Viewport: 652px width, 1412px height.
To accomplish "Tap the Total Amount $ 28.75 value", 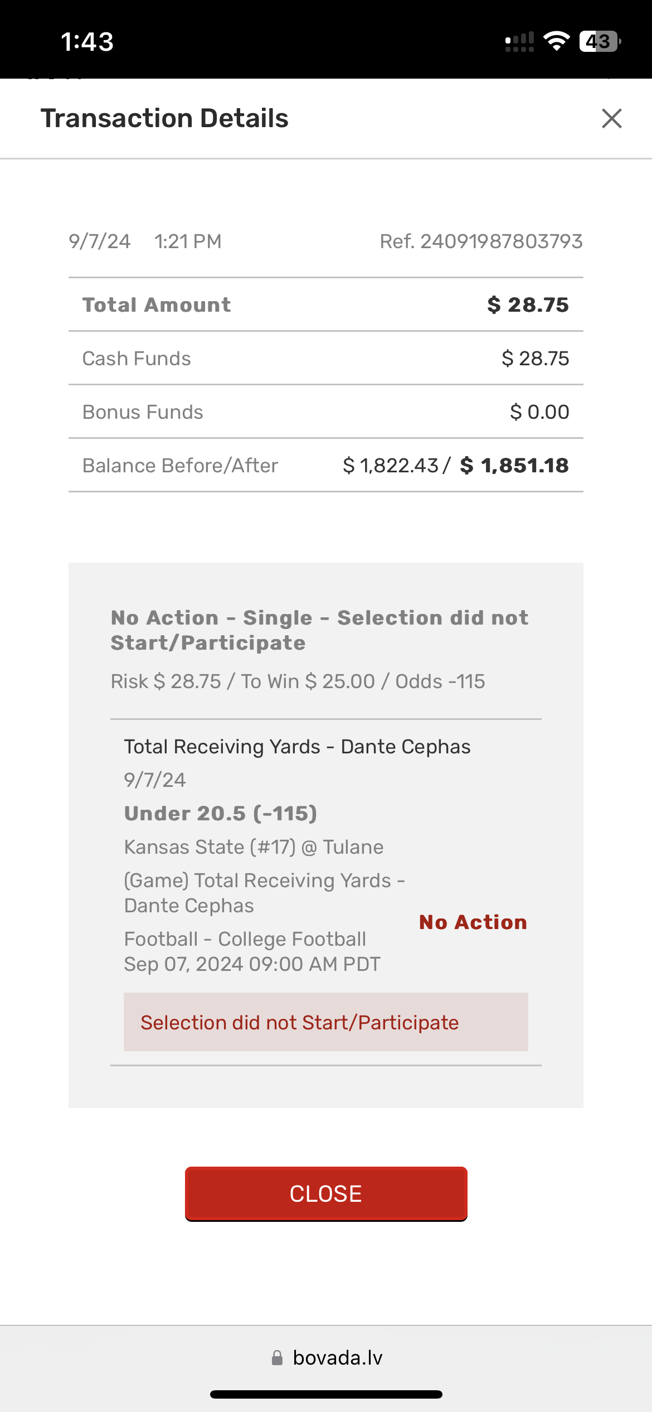I will 528,305.
